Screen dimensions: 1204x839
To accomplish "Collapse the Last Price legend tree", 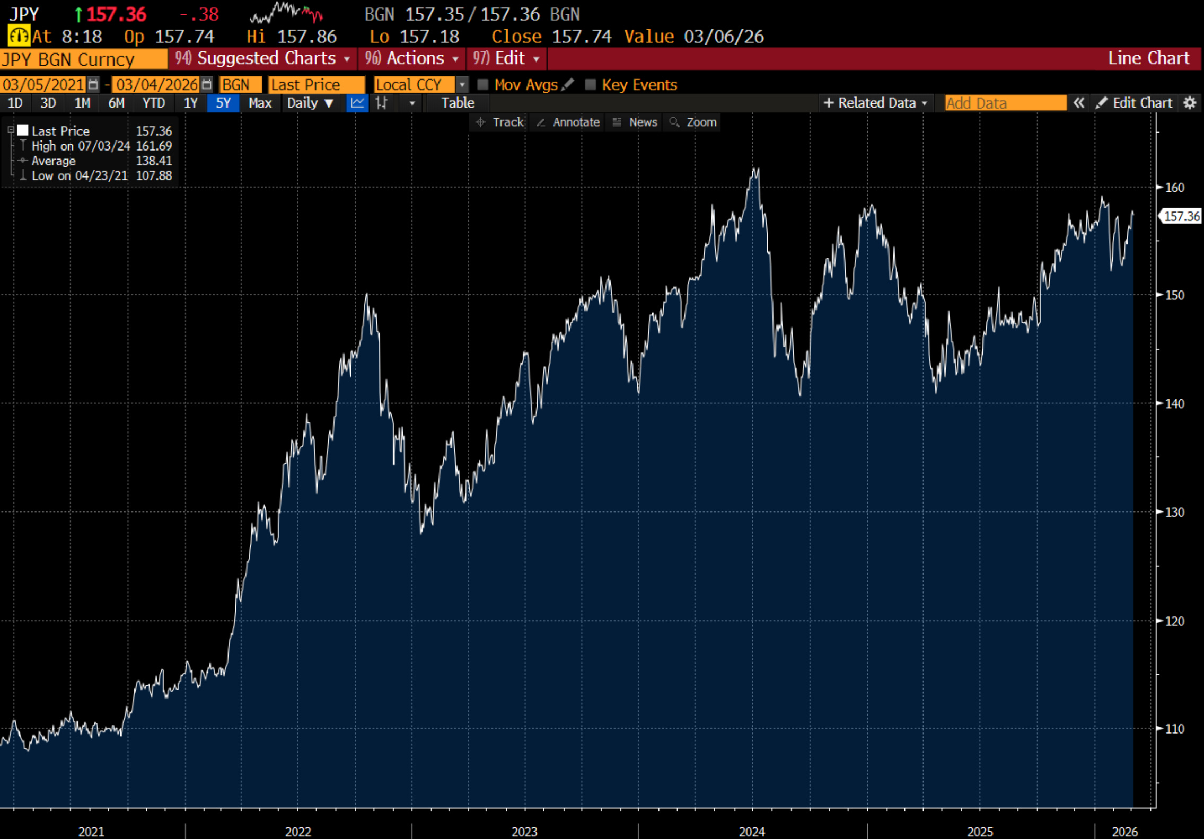I will 11,130.
